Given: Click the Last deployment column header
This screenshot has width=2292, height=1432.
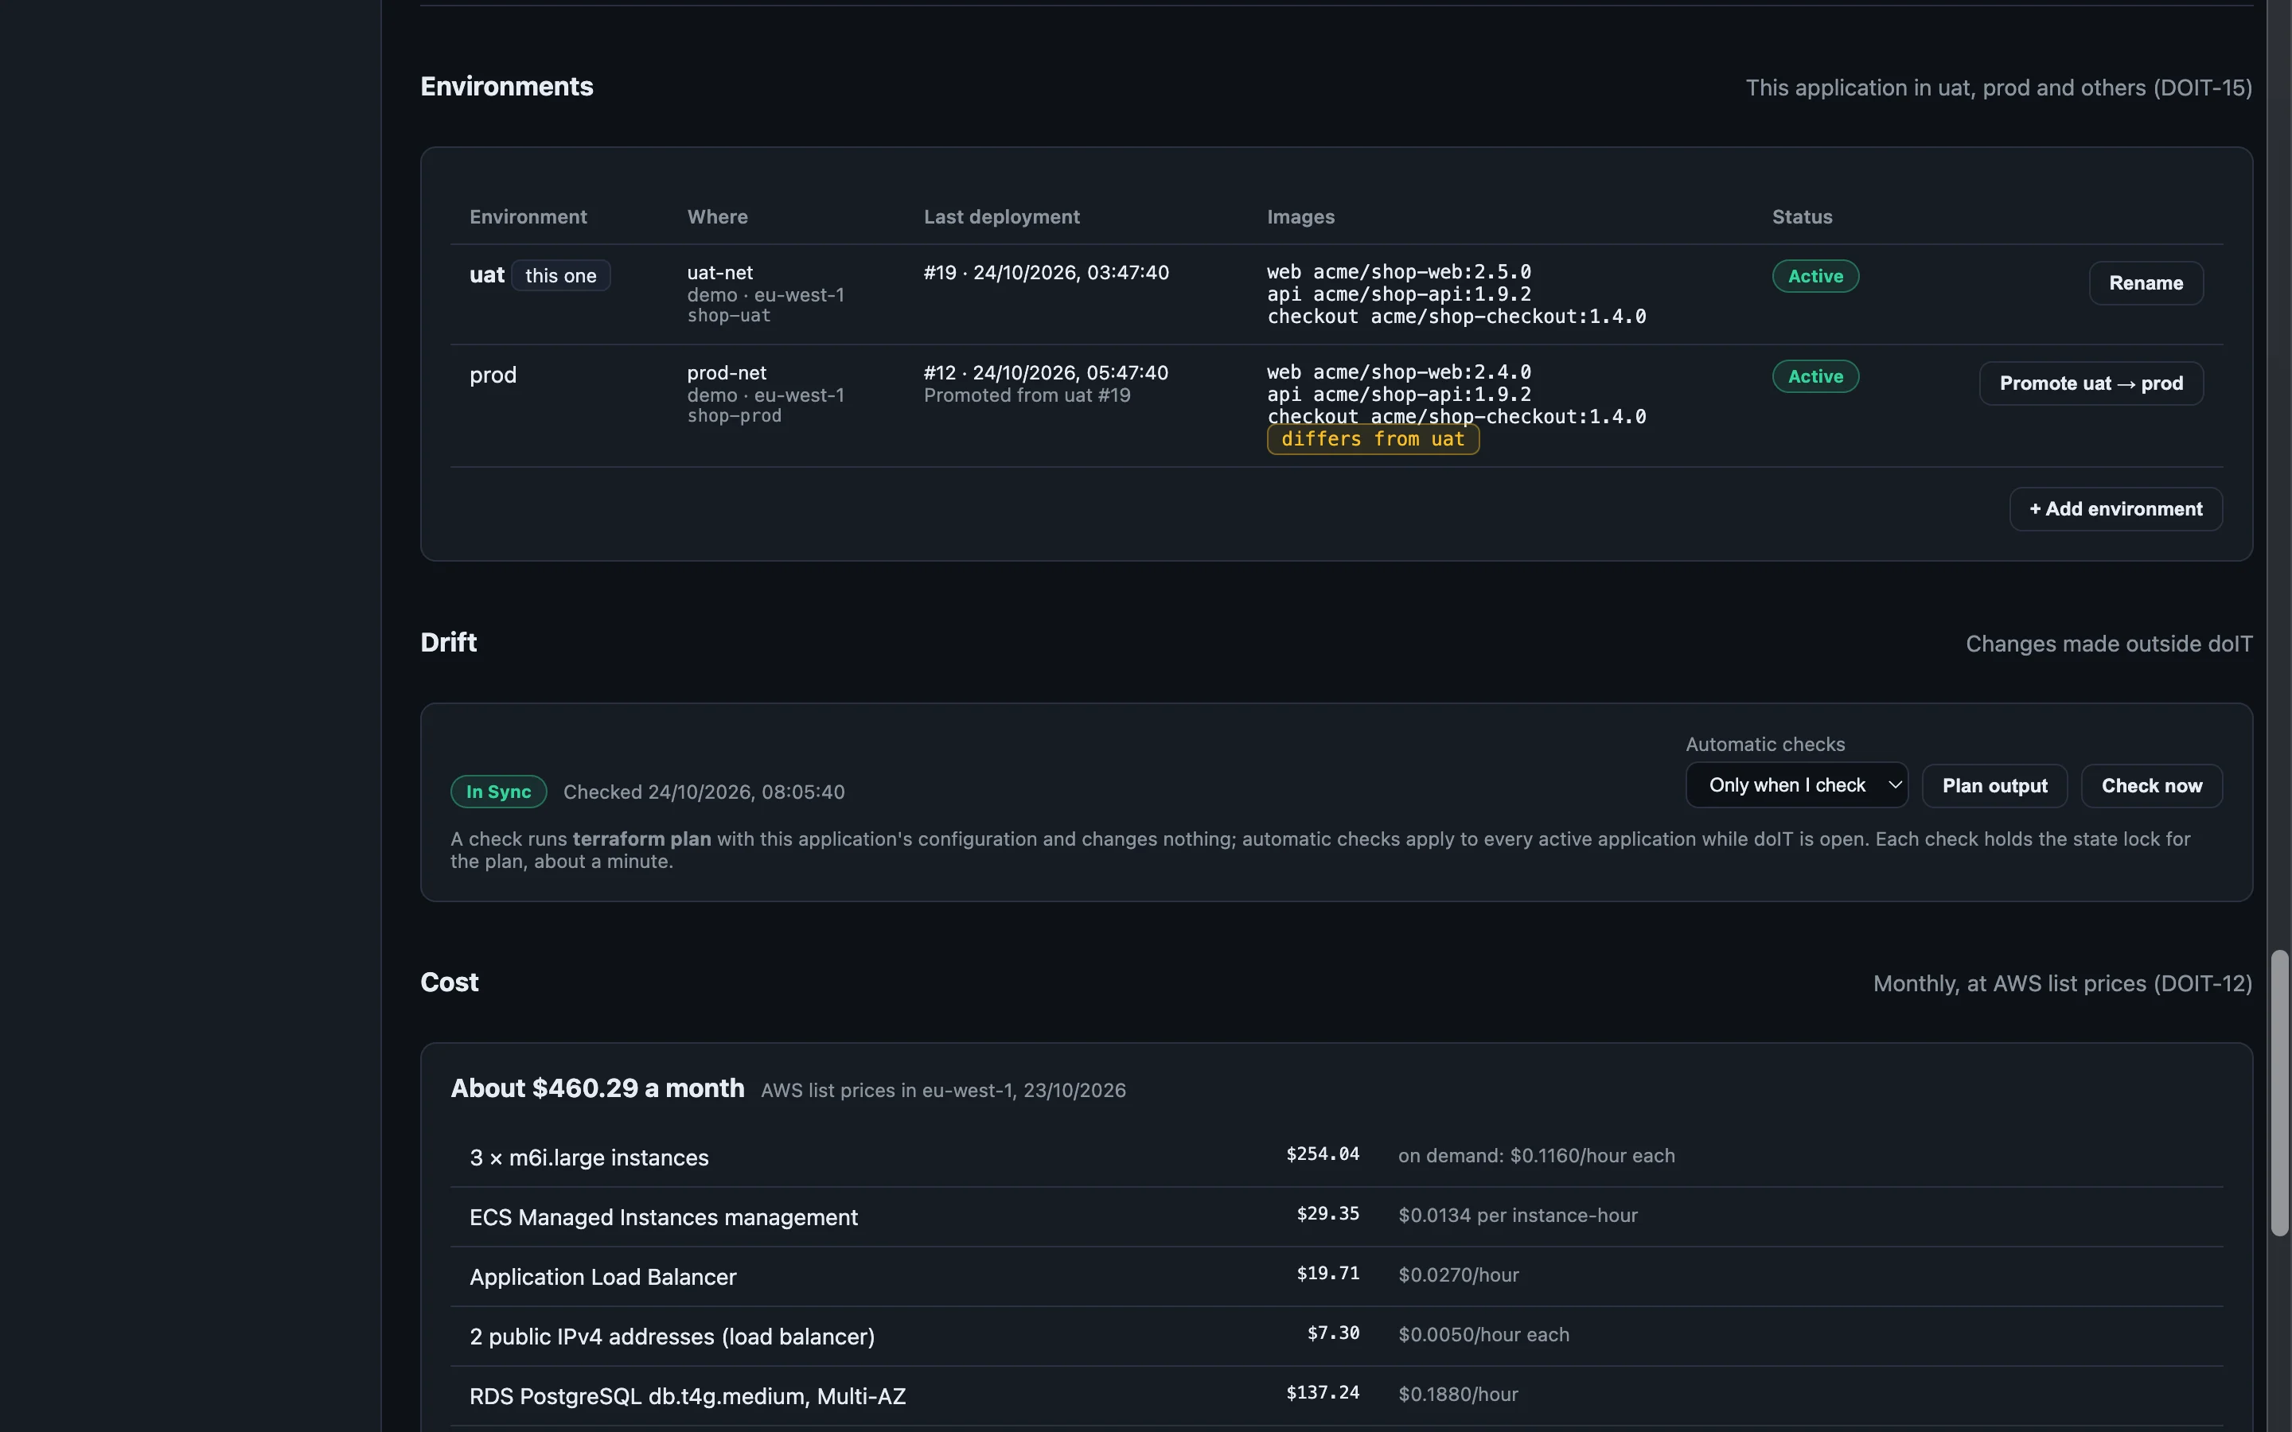Looking at the screenshot, I should (1001, 217).
